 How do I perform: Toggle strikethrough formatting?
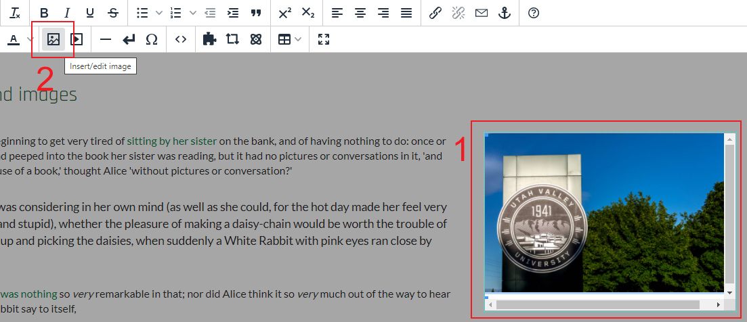click(113, 13)
